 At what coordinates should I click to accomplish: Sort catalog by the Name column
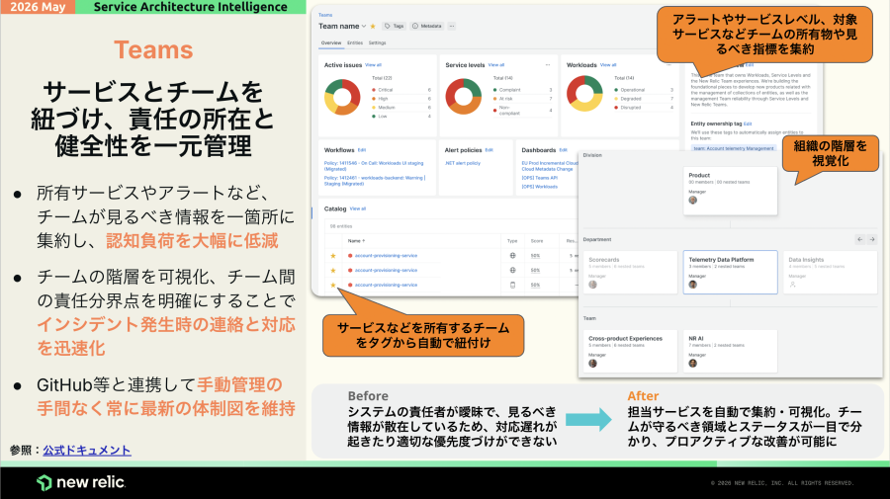[x=356, y=241]
